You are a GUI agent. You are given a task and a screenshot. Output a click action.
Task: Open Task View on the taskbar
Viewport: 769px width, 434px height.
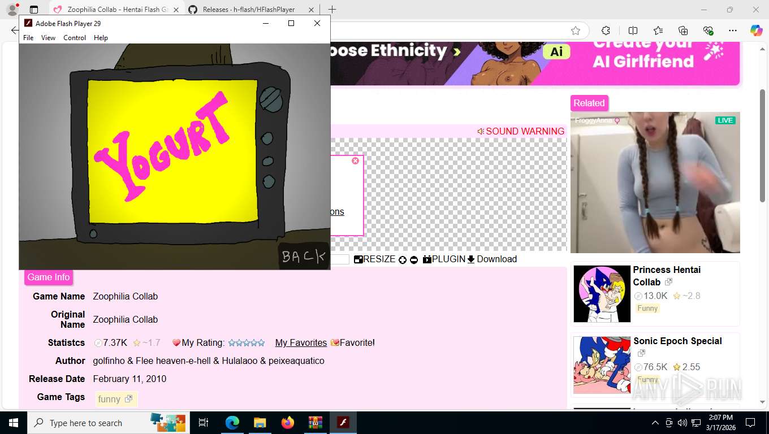point(204,423)
